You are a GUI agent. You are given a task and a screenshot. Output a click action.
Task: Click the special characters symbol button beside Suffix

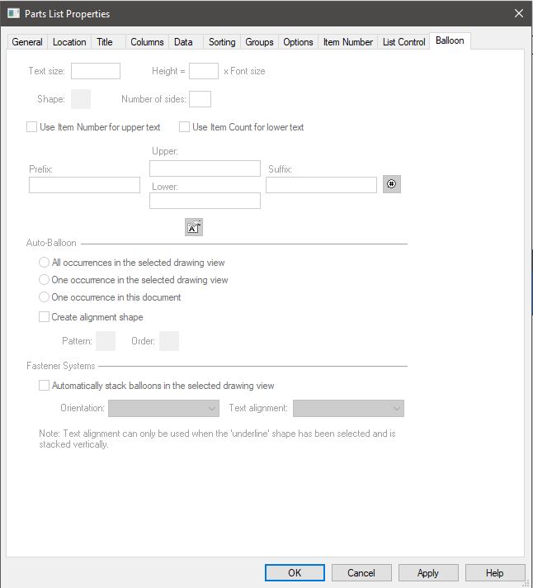(x=392, y=184)
